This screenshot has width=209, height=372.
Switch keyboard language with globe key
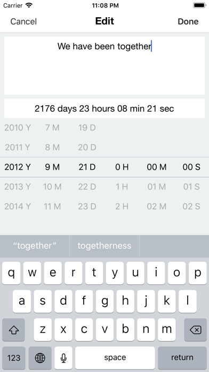(x=40, y=358)
